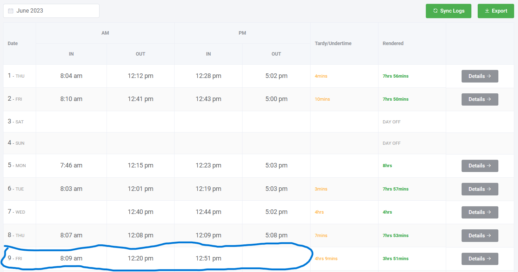The width and height of the screenshot is (518, 272).
Task: Click the PM column group header
Action: tap(242, 33)
